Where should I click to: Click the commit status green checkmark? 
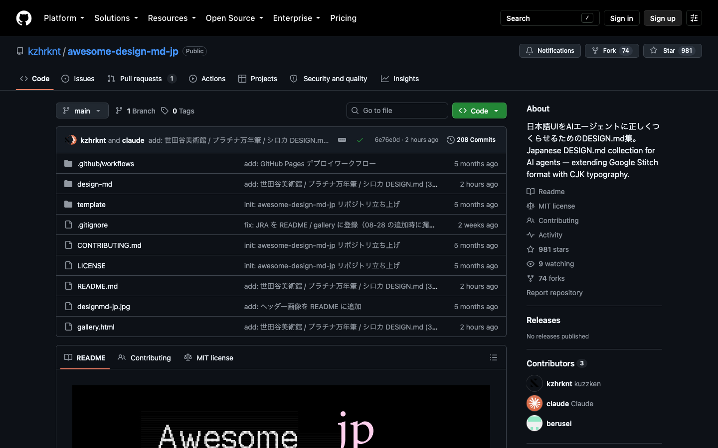click(x=360, y=140)
